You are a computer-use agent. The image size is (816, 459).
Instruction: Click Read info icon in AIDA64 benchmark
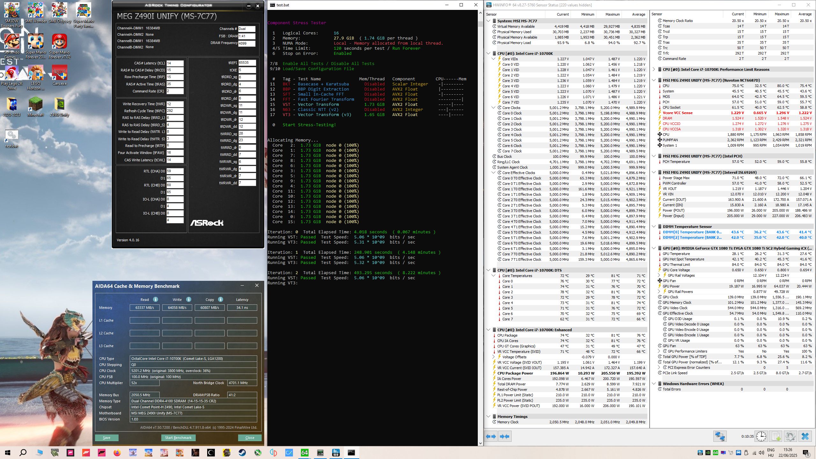tap(156, 299)
